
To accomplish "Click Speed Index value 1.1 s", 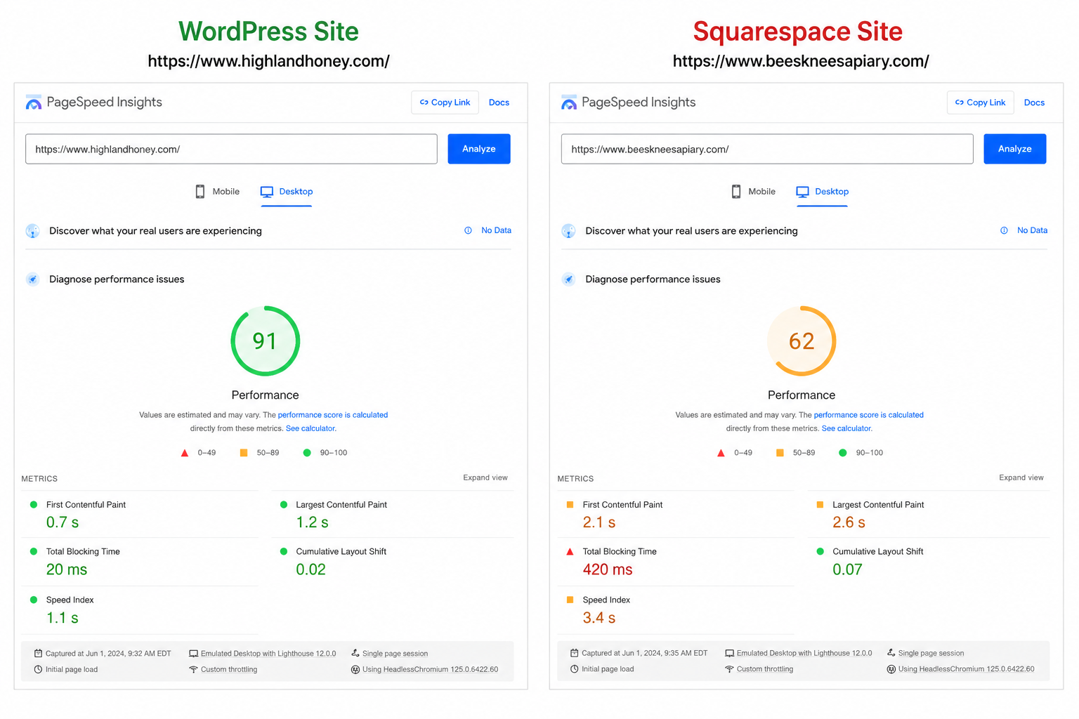I will [x=63, y=618].
